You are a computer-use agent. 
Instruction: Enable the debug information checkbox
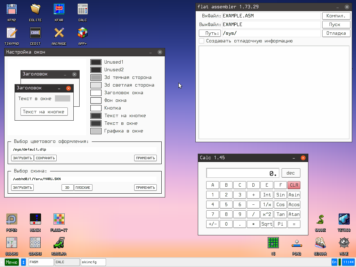202,41
